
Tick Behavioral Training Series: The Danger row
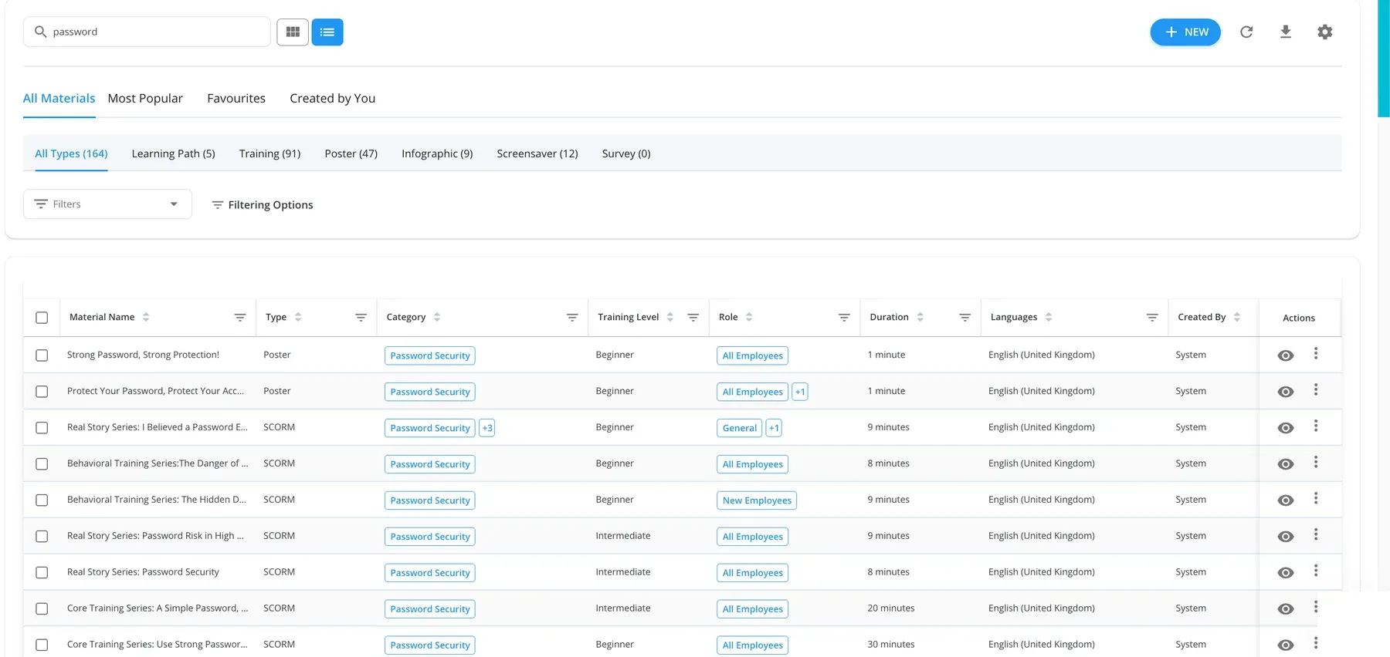[42, 464]
